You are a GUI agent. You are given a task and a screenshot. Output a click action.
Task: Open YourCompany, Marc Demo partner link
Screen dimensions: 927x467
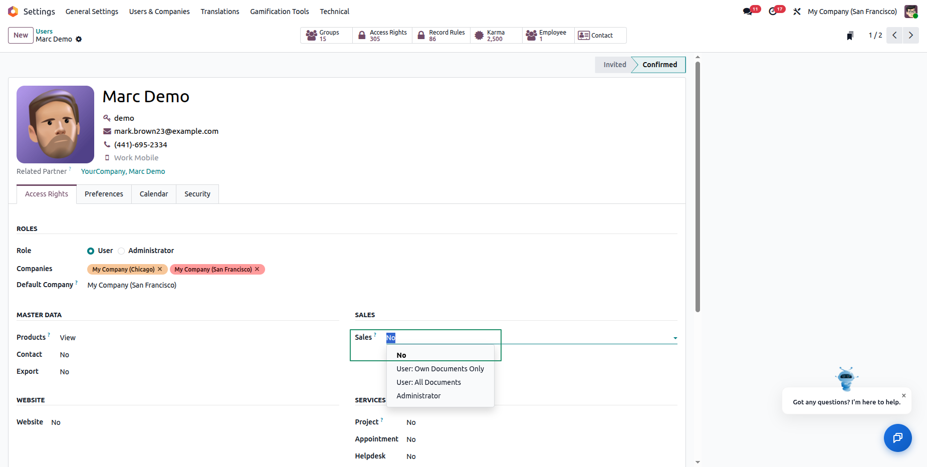pyautogui.click(x=123, y=171)
